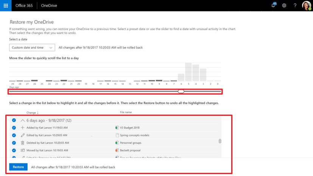This screenshot has height=176, width=313.
Task: Click the chart bar at day 4
Action: pyautogui.click(x=196, y=73)
